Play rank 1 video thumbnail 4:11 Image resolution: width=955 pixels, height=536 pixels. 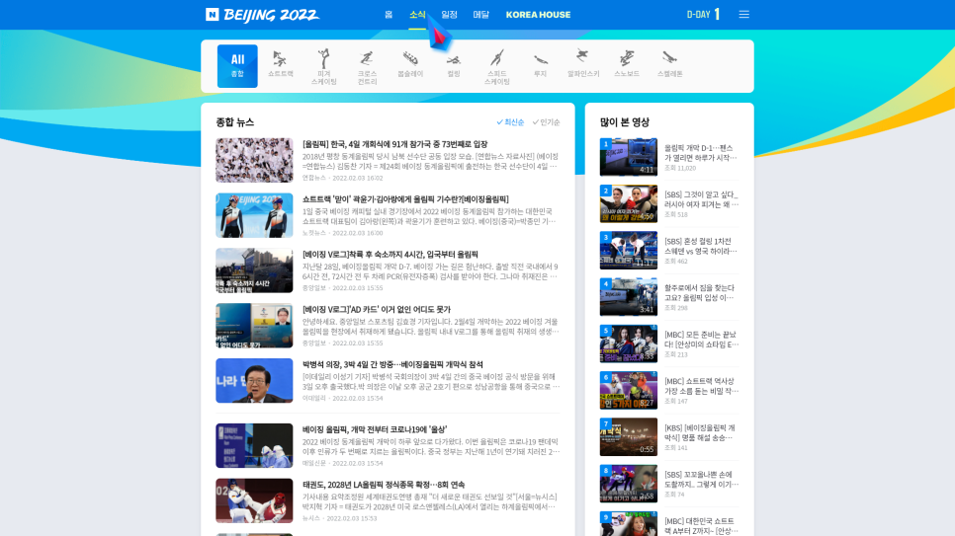(629, 157)
